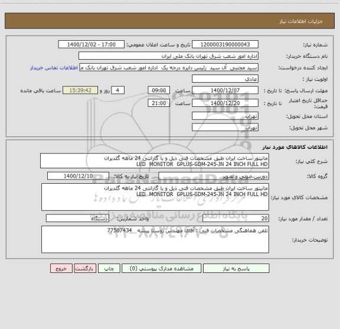
Task: Click the buyer notes box with 77507434
Action: click(x=155, y=239)
